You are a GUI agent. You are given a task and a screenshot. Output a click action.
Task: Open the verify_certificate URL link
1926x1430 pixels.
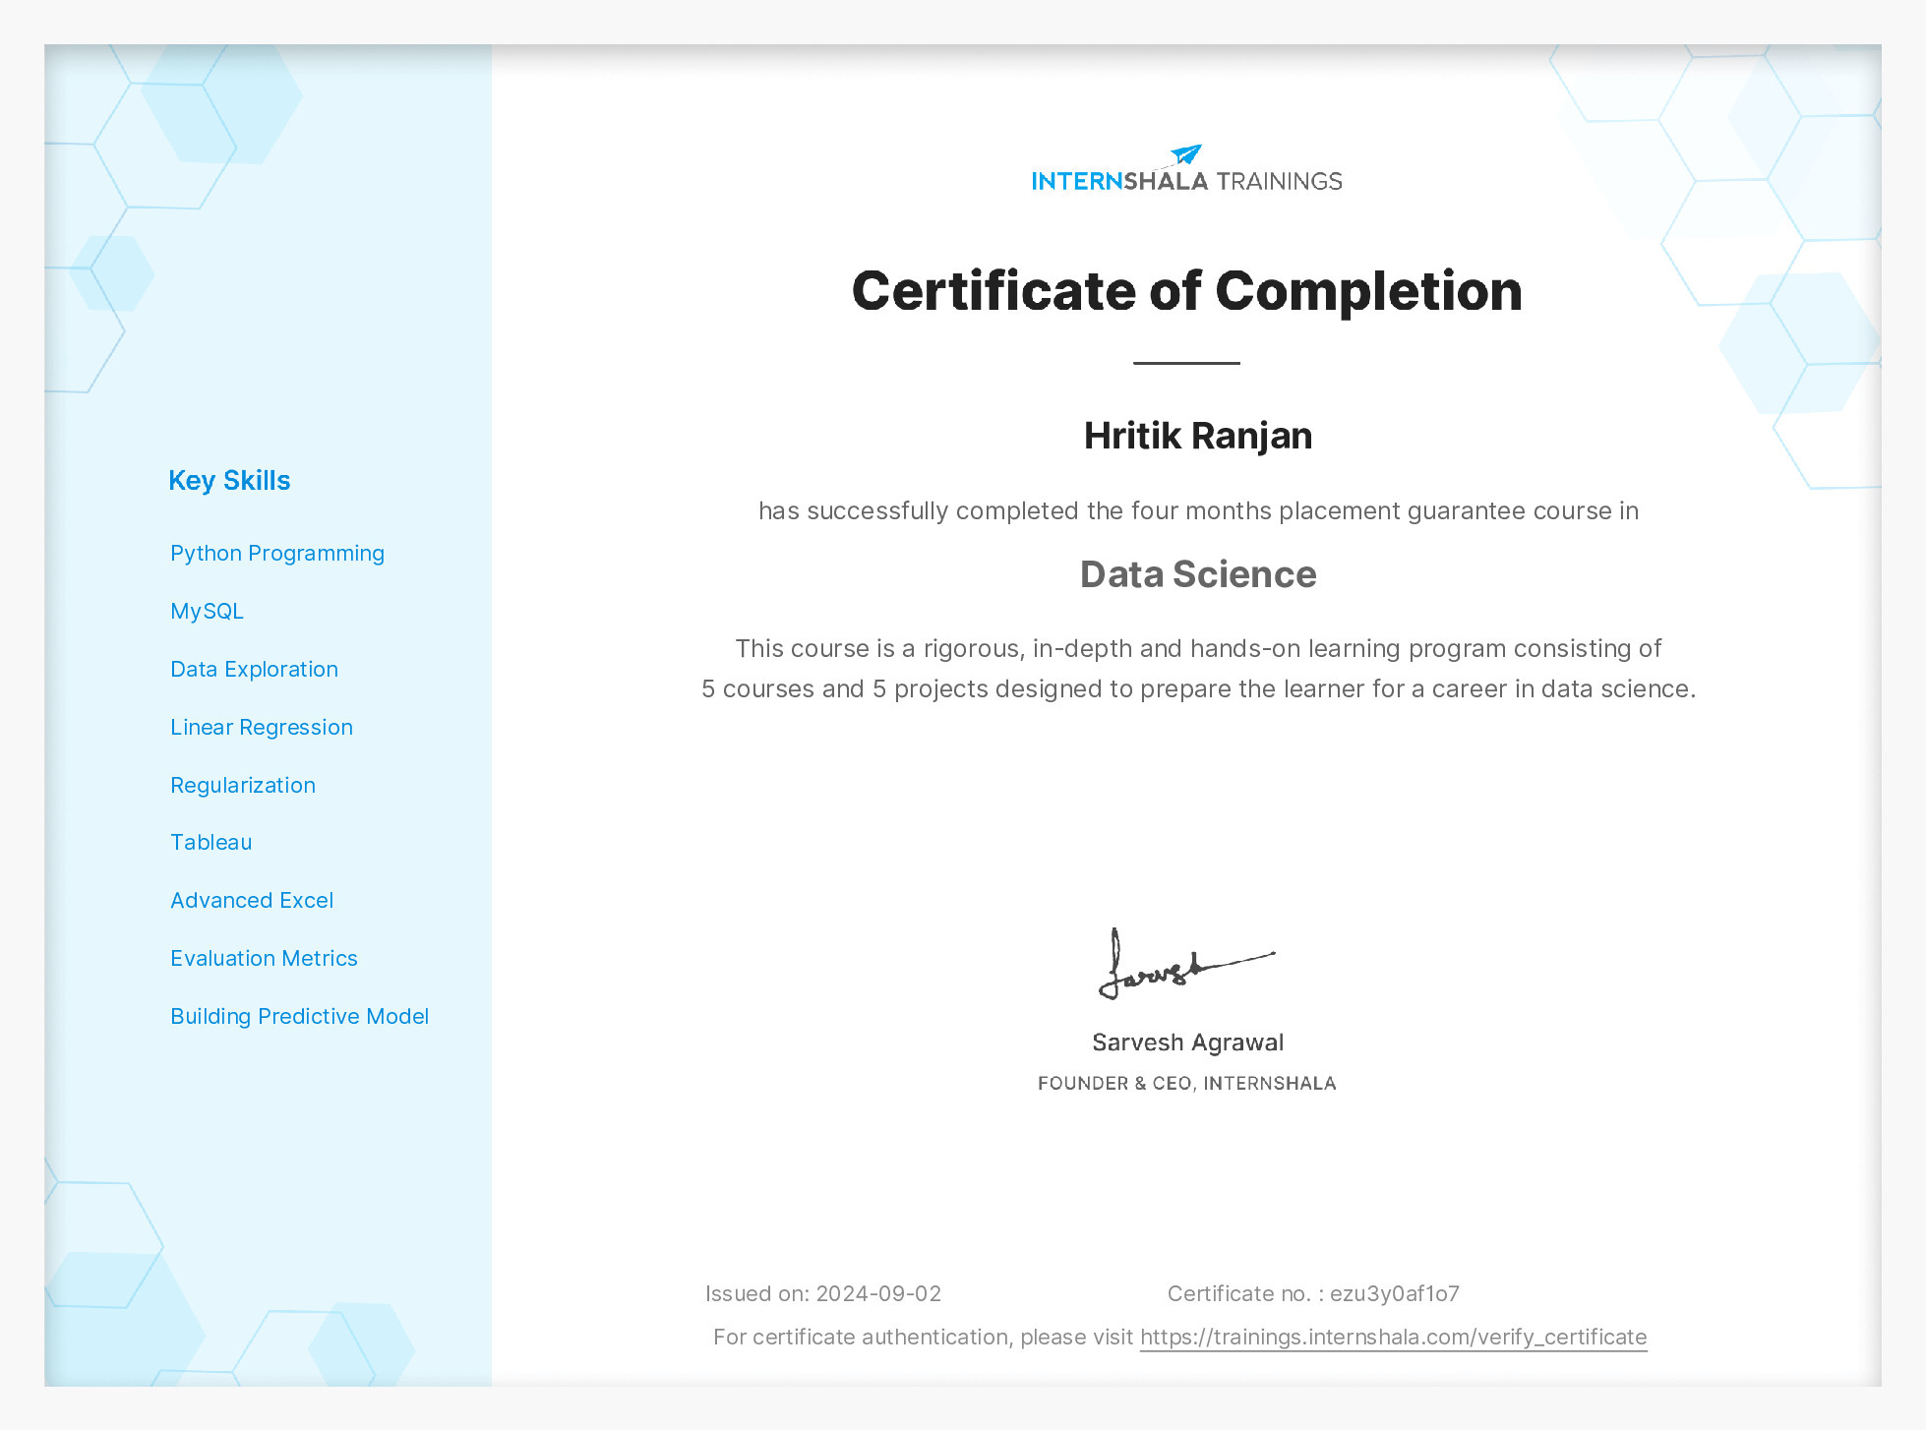point(1393,1338)
